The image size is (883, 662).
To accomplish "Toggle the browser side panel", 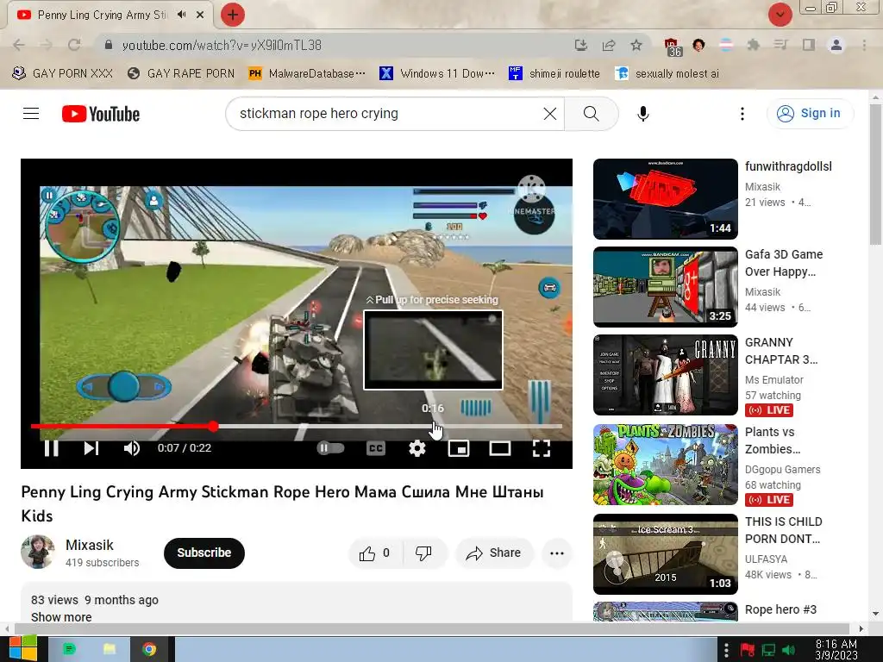I will point(809,45).
